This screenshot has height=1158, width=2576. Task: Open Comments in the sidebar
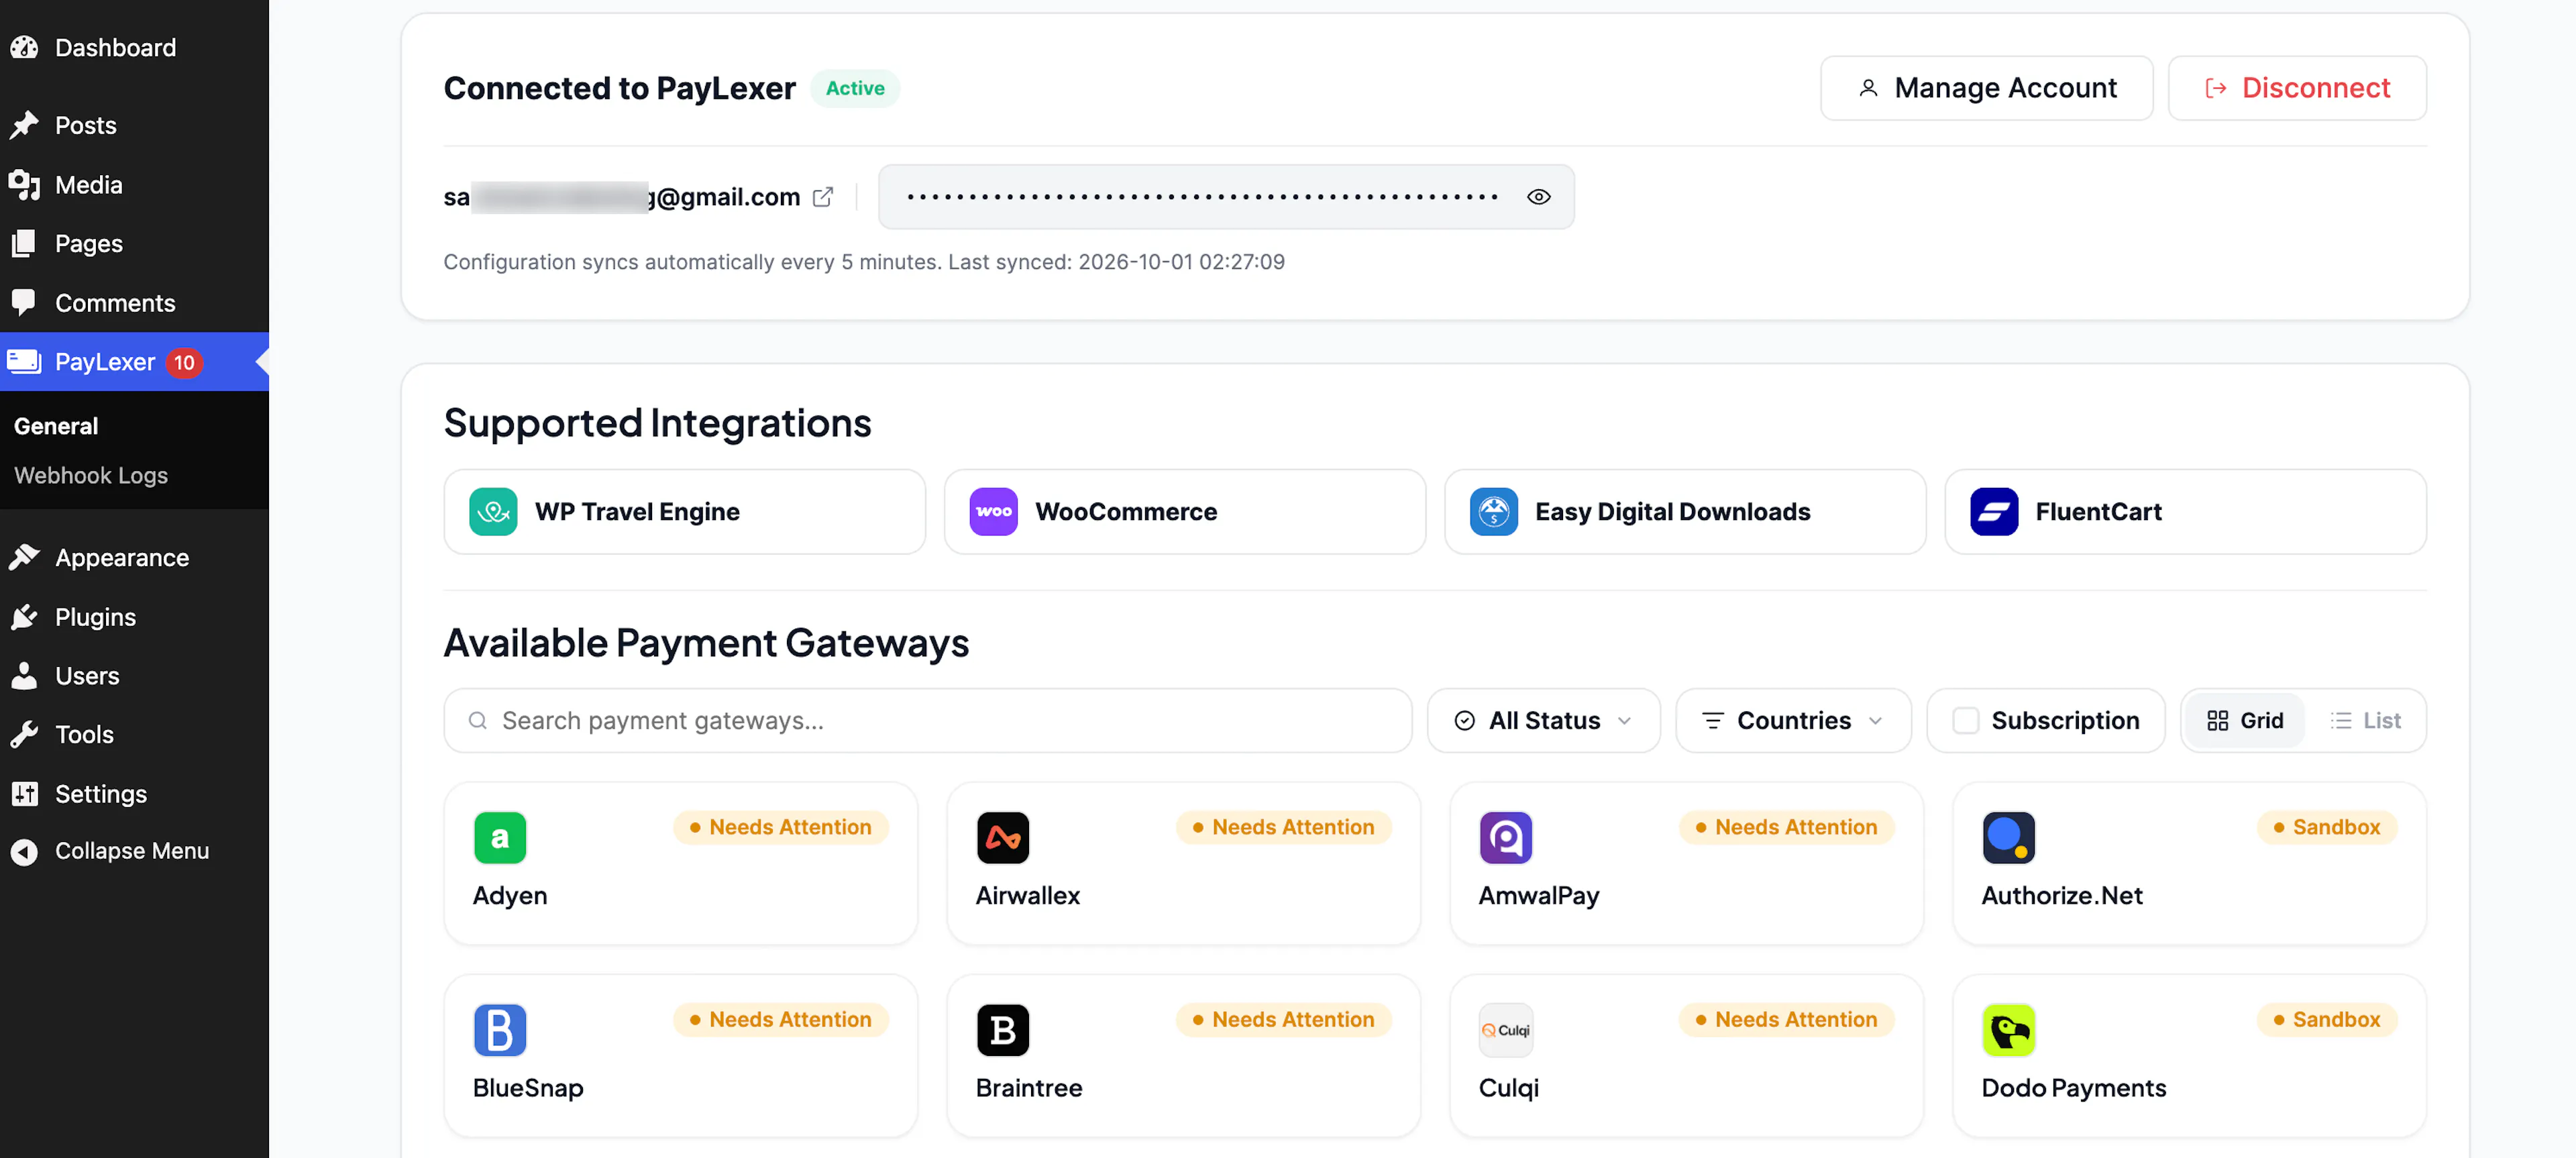[134, 303]
